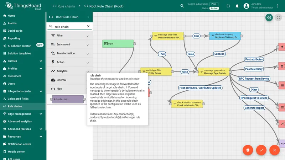The height and width of the screenshot is (160, 285).
Task: Click Post attributes / Attributes Updated label
Action: (x=200, y=88)
